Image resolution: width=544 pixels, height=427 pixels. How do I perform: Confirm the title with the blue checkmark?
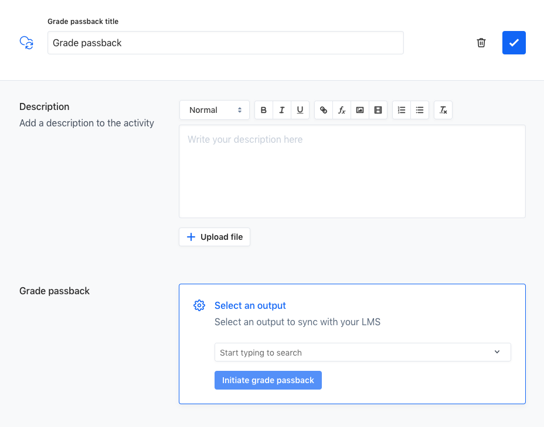click(x=514, y=42)
